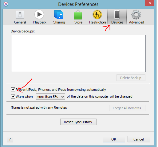Close the Devices Preferences window

point(149,3)
